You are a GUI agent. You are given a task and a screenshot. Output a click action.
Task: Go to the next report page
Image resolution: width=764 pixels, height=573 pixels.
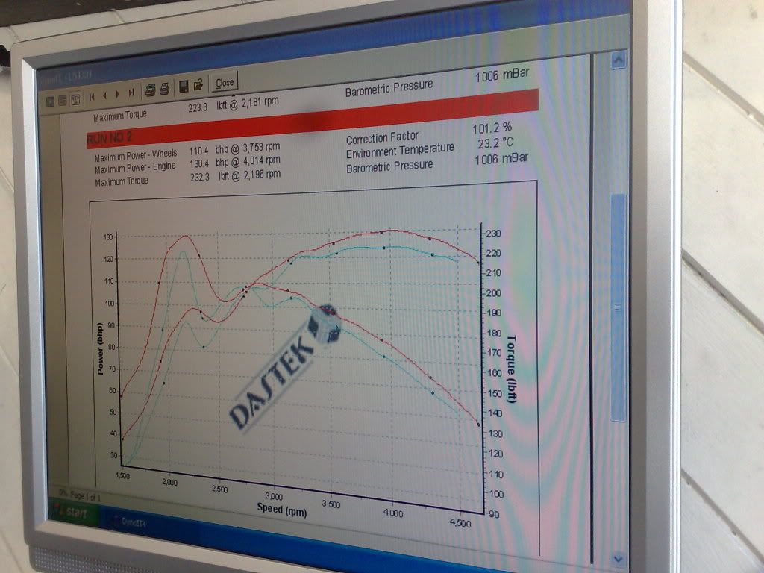pyautogui.click(x=117, y=95)
